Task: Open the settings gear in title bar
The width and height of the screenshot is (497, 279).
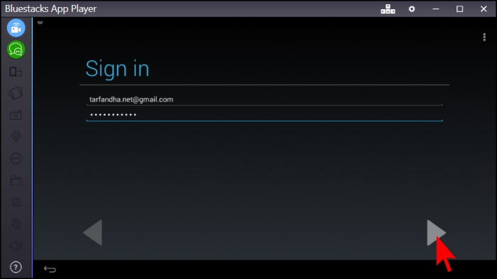Action: 412,9
